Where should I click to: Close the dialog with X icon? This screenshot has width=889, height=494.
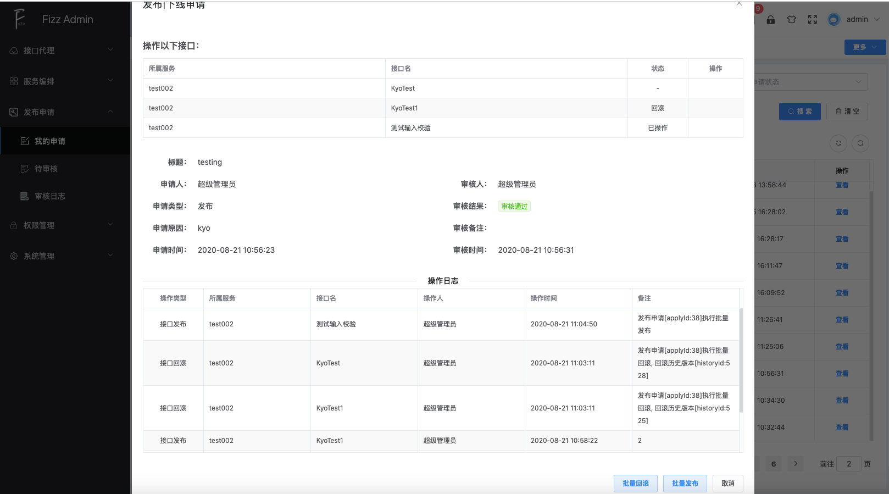point(739,4)
